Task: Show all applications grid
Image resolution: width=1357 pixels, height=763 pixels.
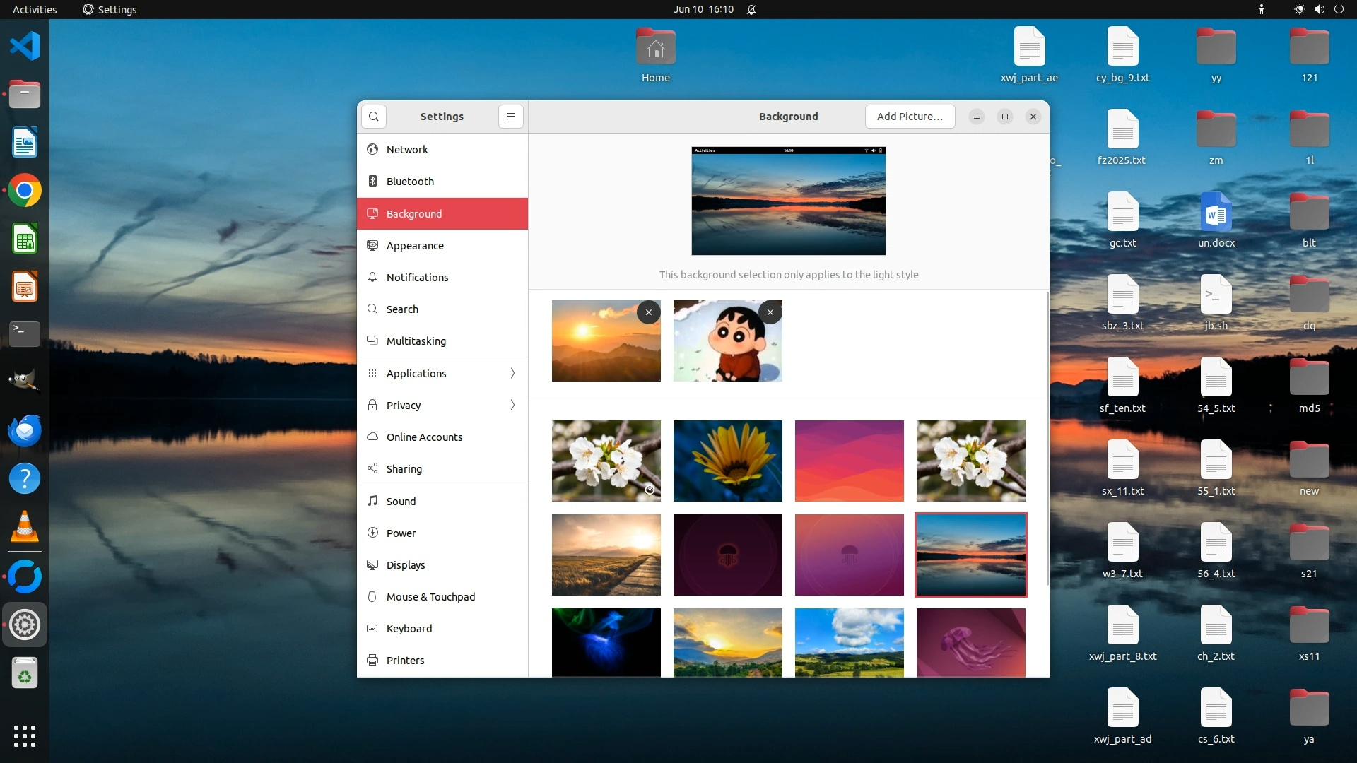Action: tap(25, 735)
